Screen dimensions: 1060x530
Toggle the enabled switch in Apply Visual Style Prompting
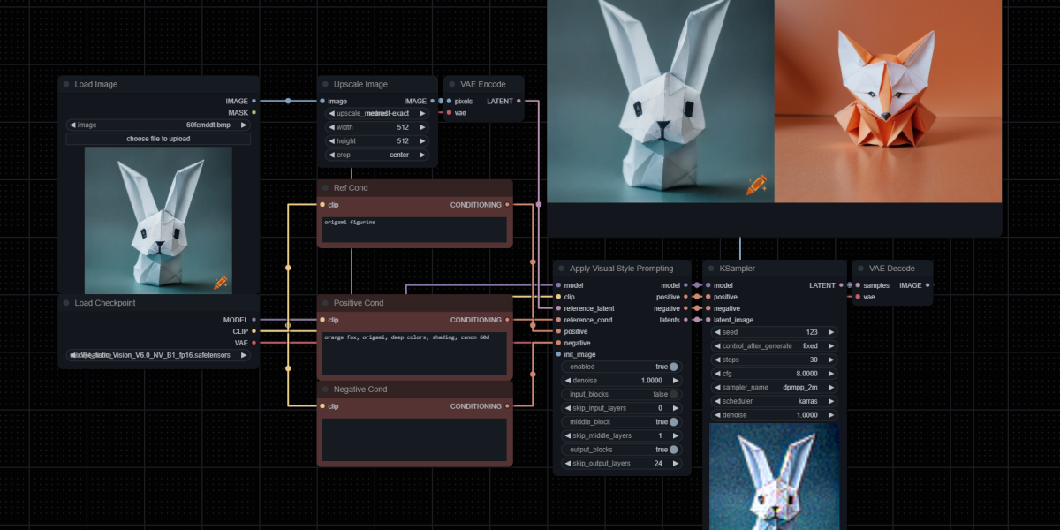673,367
